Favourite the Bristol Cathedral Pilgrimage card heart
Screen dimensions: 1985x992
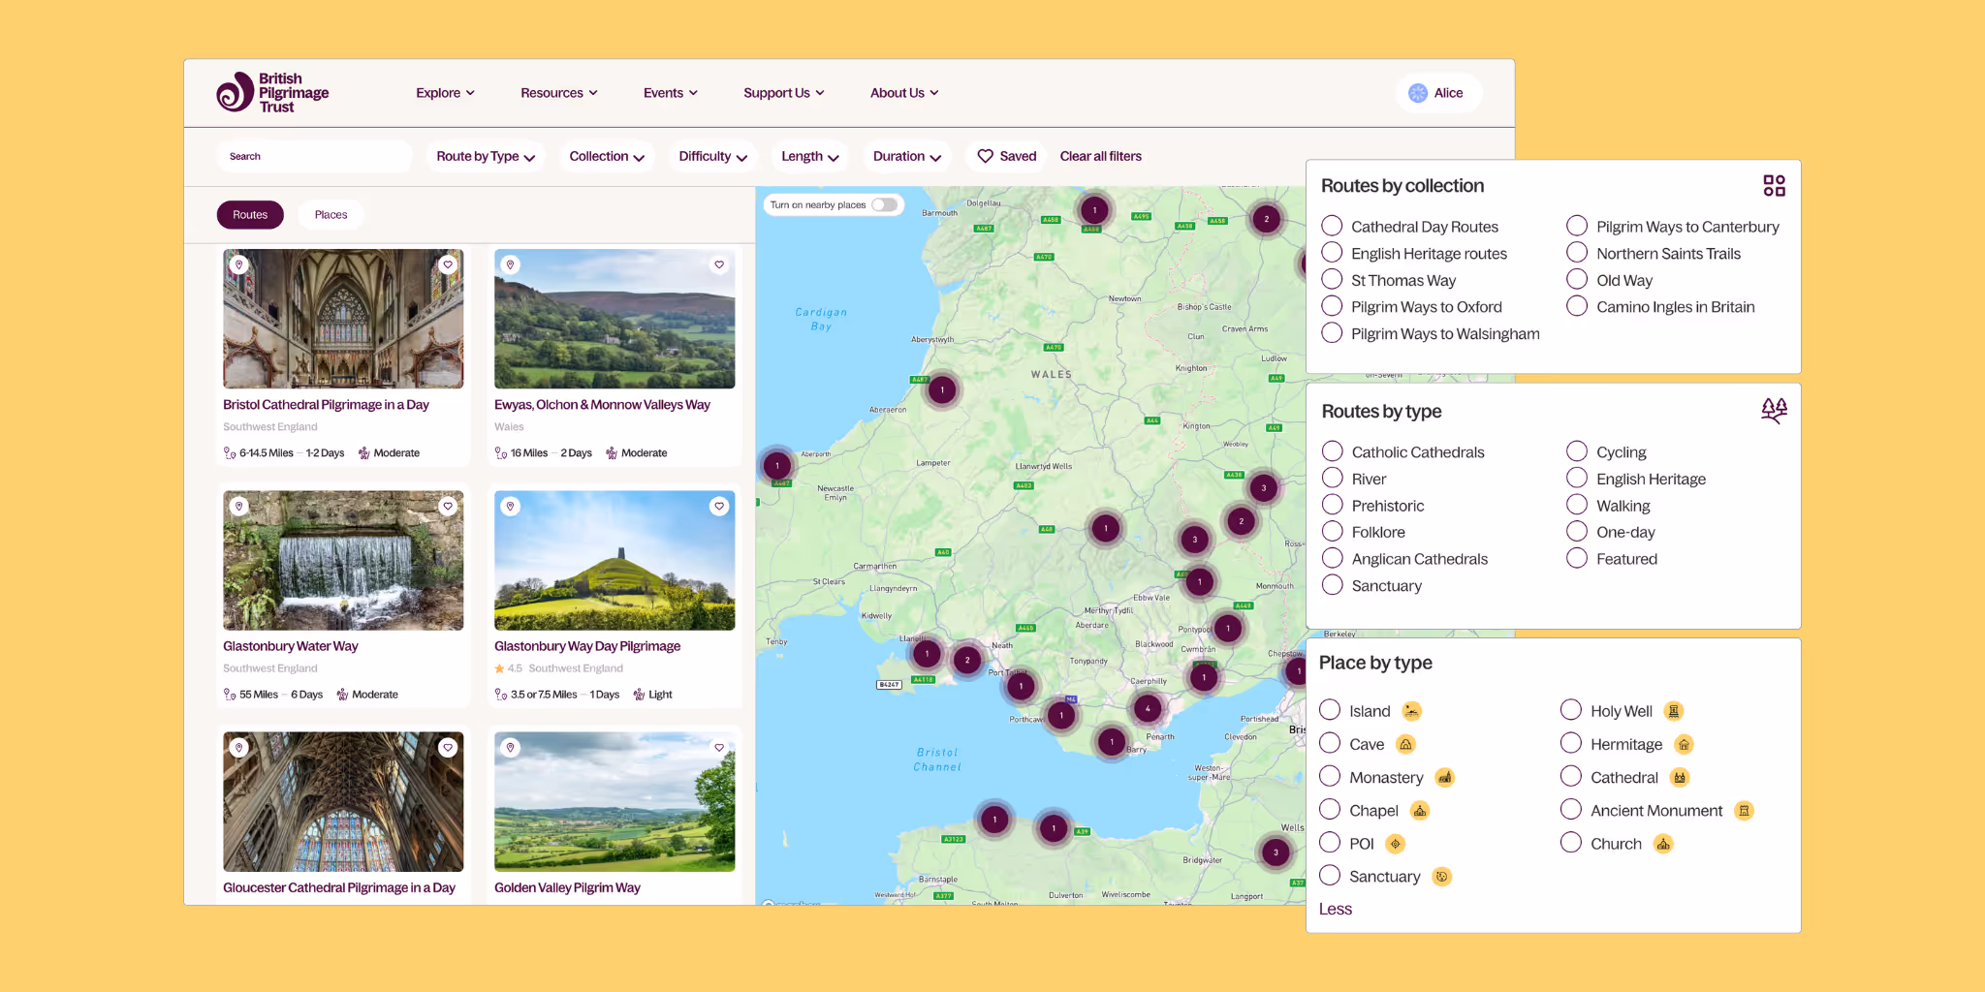447,263
